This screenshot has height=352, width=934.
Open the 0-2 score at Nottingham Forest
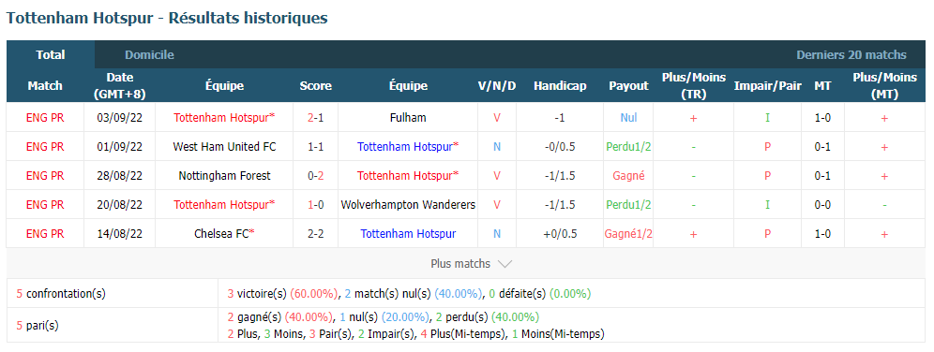(316, 175)
